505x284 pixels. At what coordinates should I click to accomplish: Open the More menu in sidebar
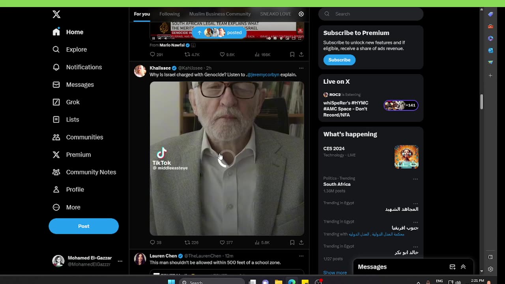pos(66,207)
